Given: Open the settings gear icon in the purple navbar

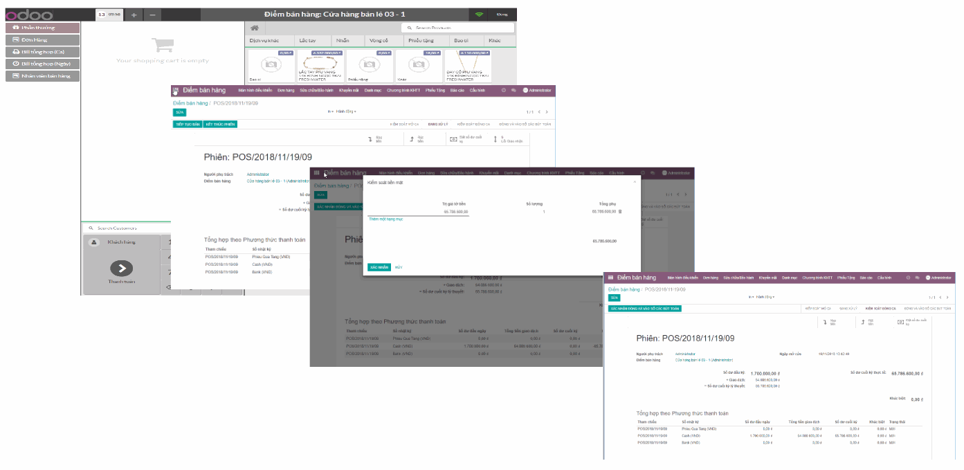Looking at the screenshot, I should coord(908,278).
